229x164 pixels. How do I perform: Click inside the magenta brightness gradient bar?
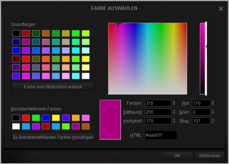click(x=202, y=58)
